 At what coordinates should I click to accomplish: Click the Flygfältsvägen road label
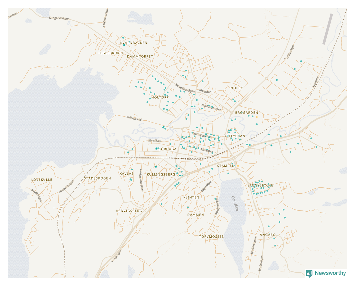tap(289, 52)
